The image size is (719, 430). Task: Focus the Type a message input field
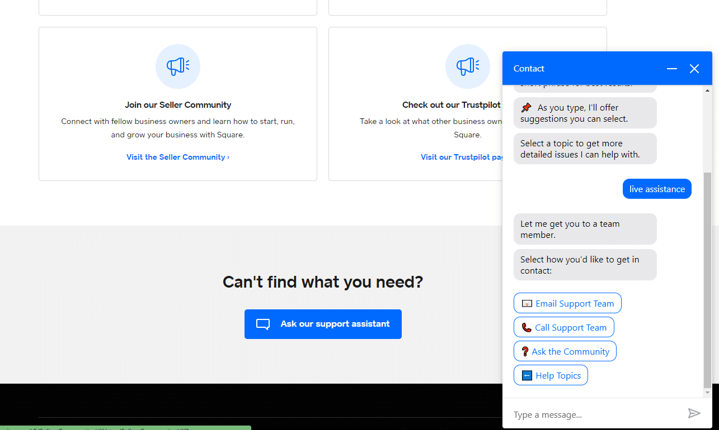coord(597,414)
